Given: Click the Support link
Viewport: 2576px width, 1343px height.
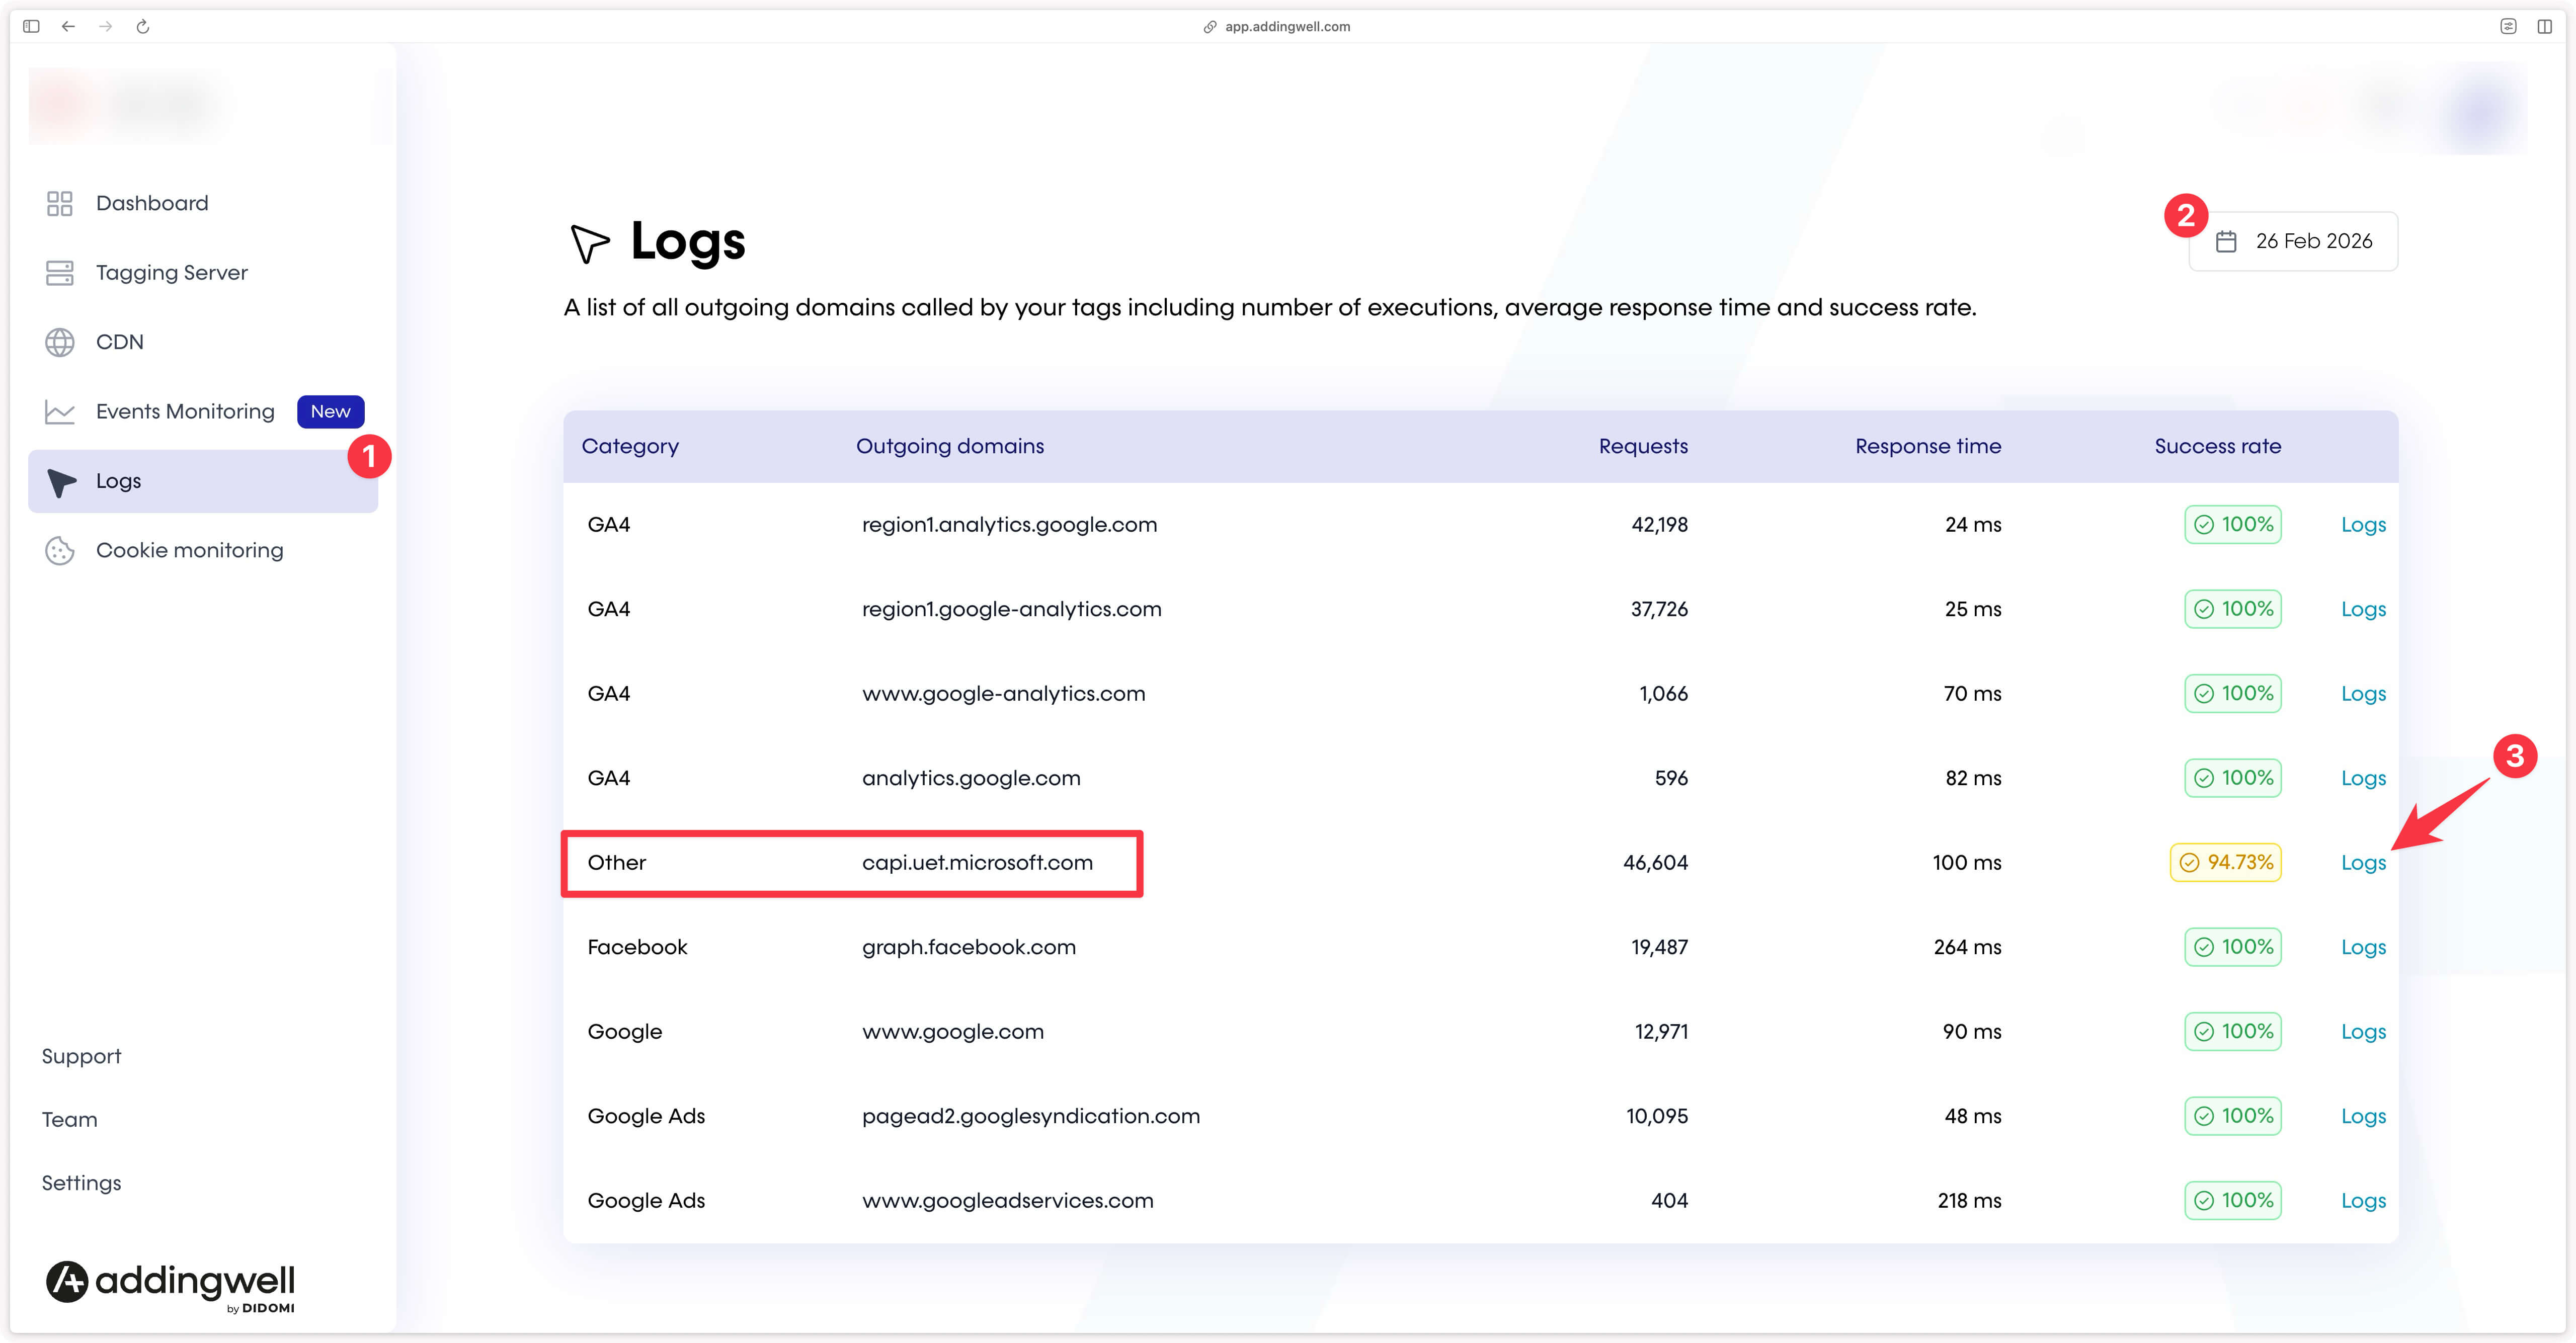Looking at the screenshot, I should coord(81,1055).
